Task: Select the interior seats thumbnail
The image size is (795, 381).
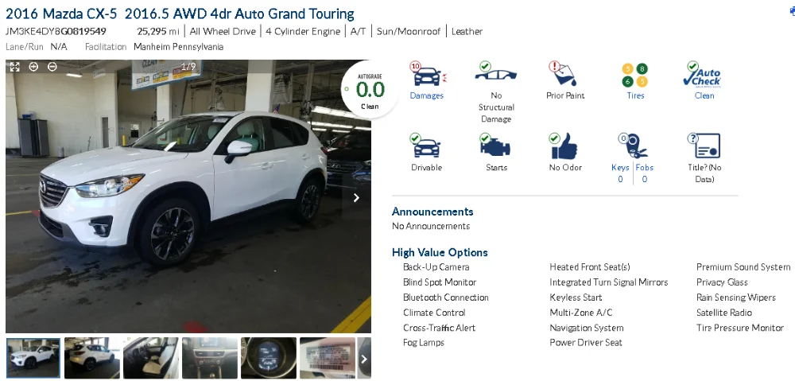Action: click(x=150, y=358)
